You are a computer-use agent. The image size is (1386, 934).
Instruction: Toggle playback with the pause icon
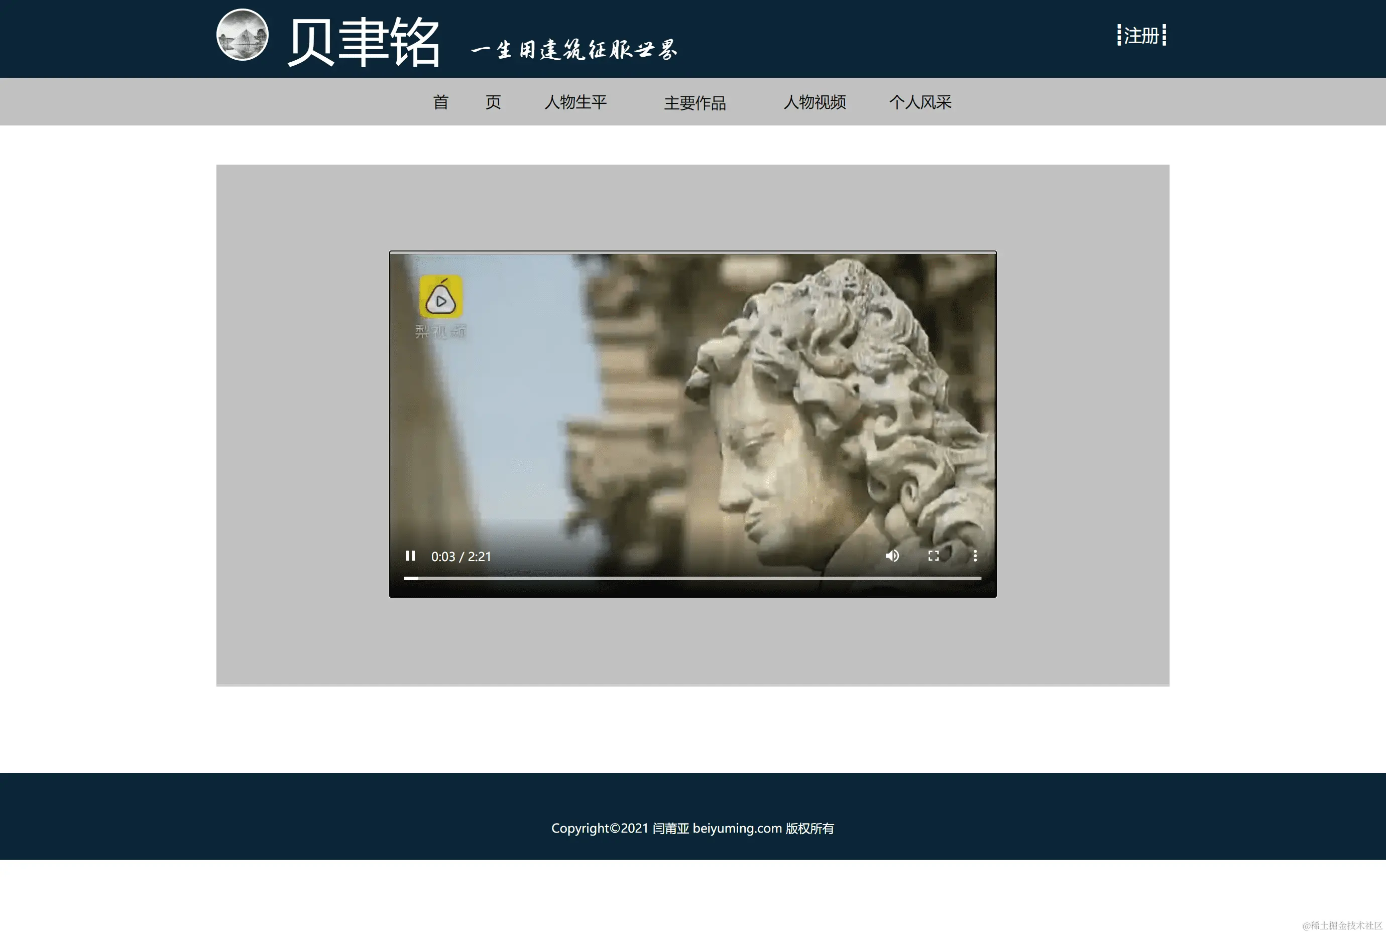point(411,557)
